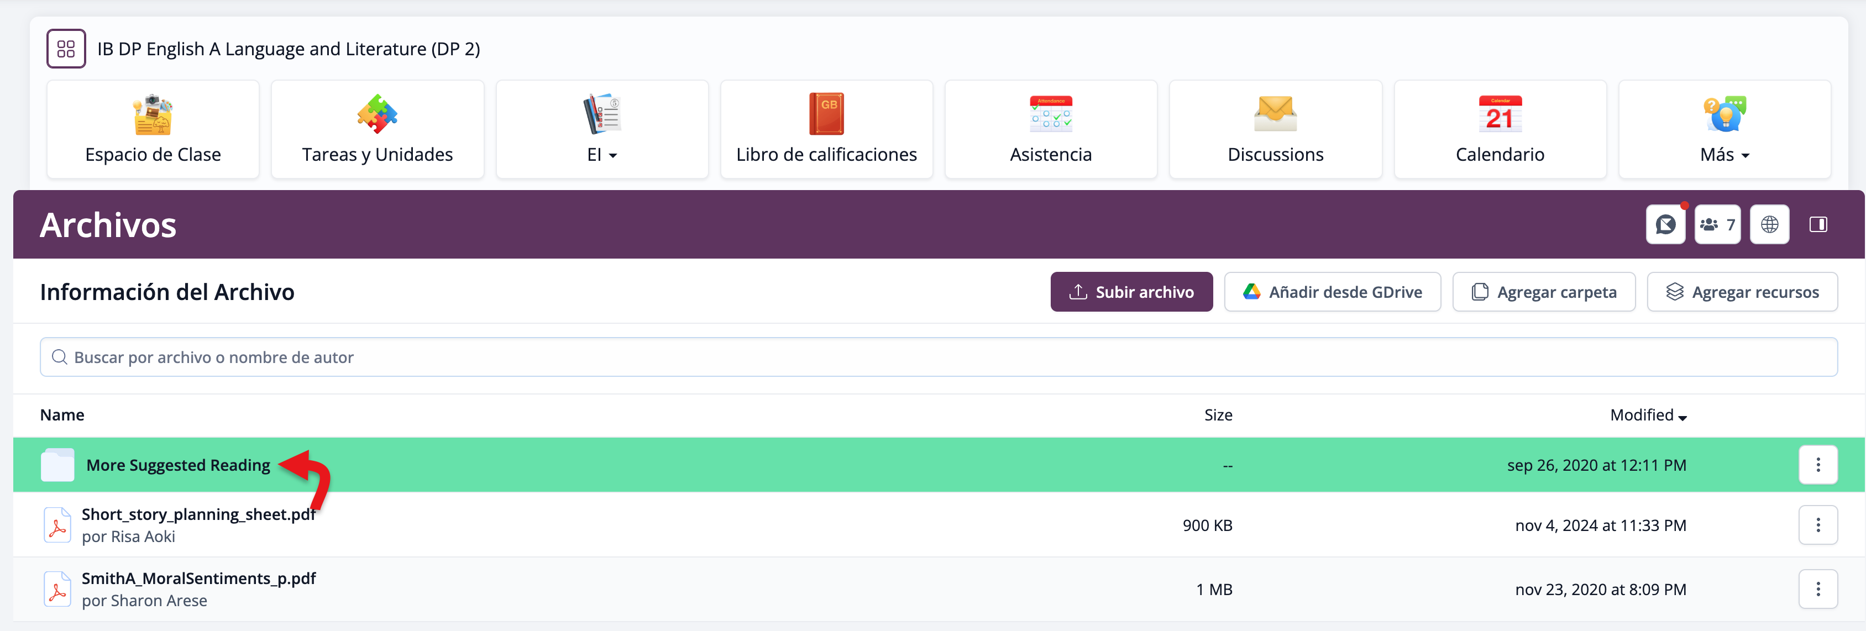This screenshot has height=631, width=1866.
Task: Open the members count button
Action: (x=1717, y=224)
